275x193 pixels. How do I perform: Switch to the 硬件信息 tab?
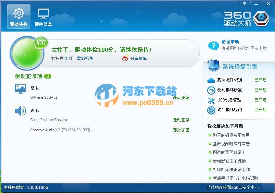pyautogui.click(x=43, y=17)
